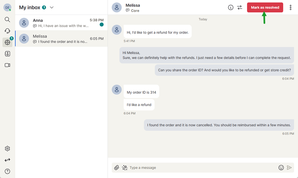Click Mark as resolved button
Screen dimensions: 298x178
point(265,7)
